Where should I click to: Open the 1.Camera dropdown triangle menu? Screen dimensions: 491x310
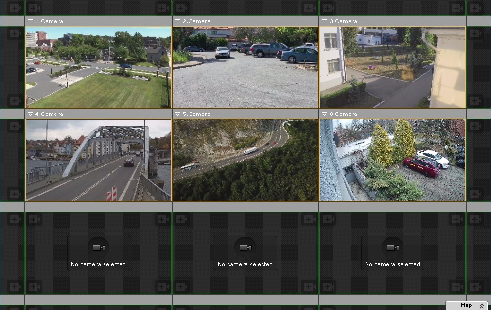click(x=30, y=21)
